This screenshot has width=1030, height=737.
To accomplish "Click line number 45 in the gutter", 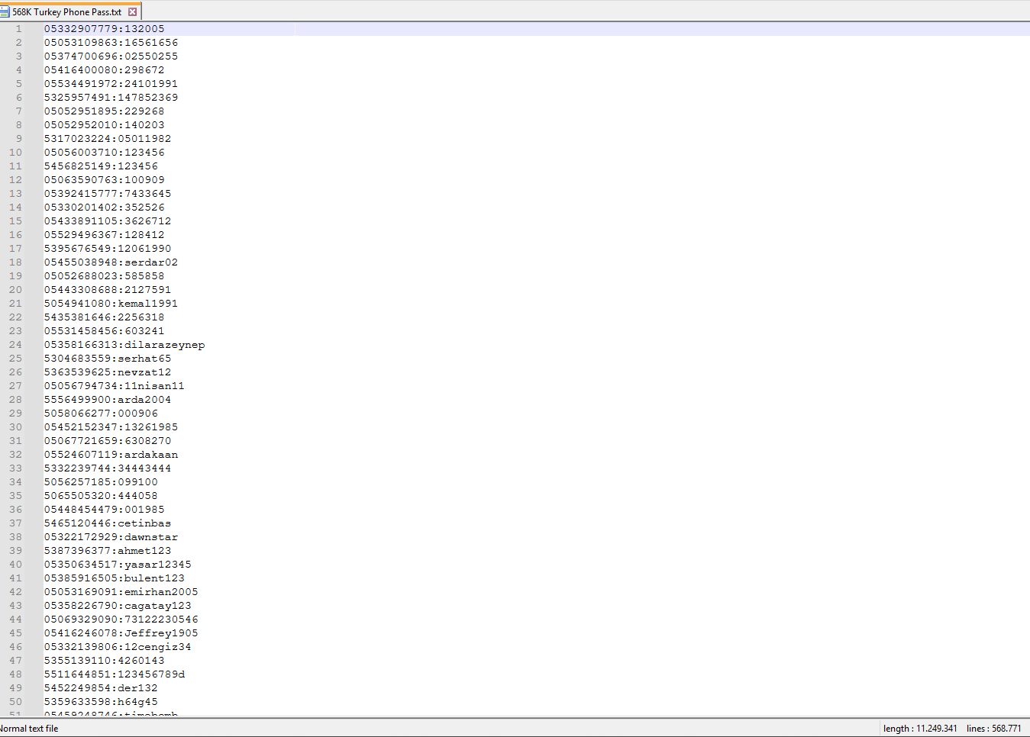I will click(x=15, y=633).
